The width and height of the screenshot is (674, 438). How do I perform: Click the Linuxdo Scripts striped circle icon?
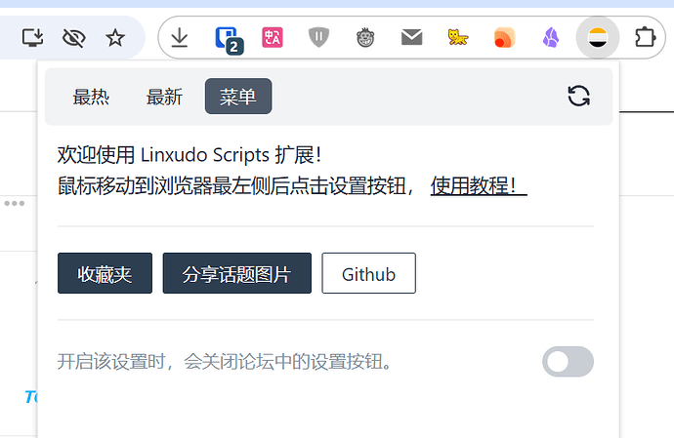(x=598, y=38)
